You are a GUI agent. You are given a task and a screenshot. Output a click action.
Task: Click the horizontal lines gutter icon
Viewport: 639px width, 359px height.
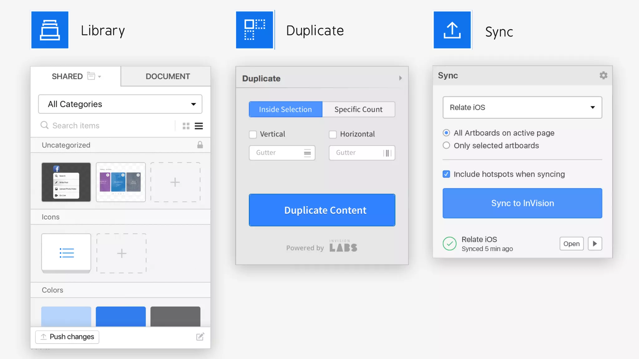click(x=307, y=153)
